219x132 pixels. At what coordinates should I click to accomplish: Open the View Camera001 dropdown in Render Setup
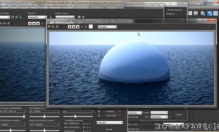(x=159, y=117)
